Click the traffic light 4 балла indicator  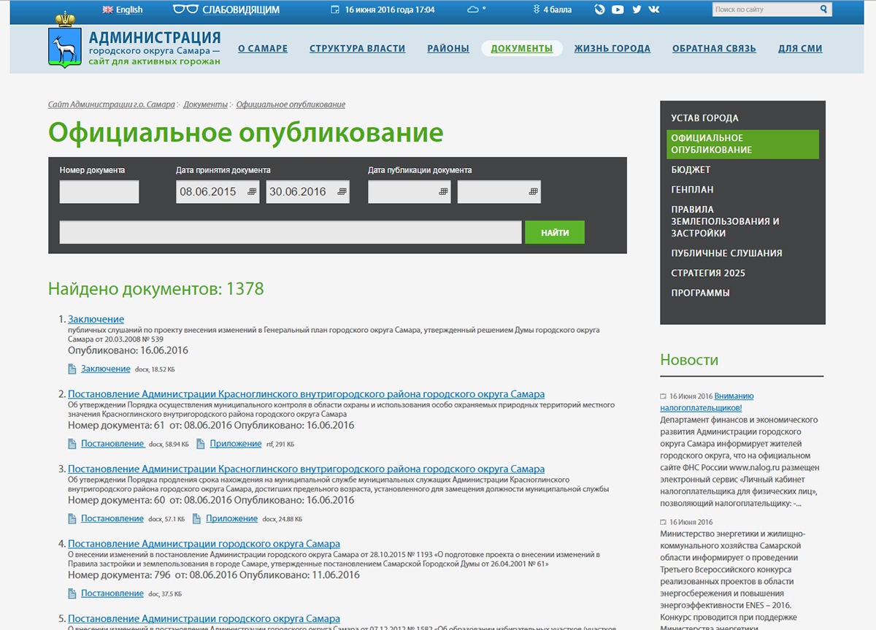point(553,9)
